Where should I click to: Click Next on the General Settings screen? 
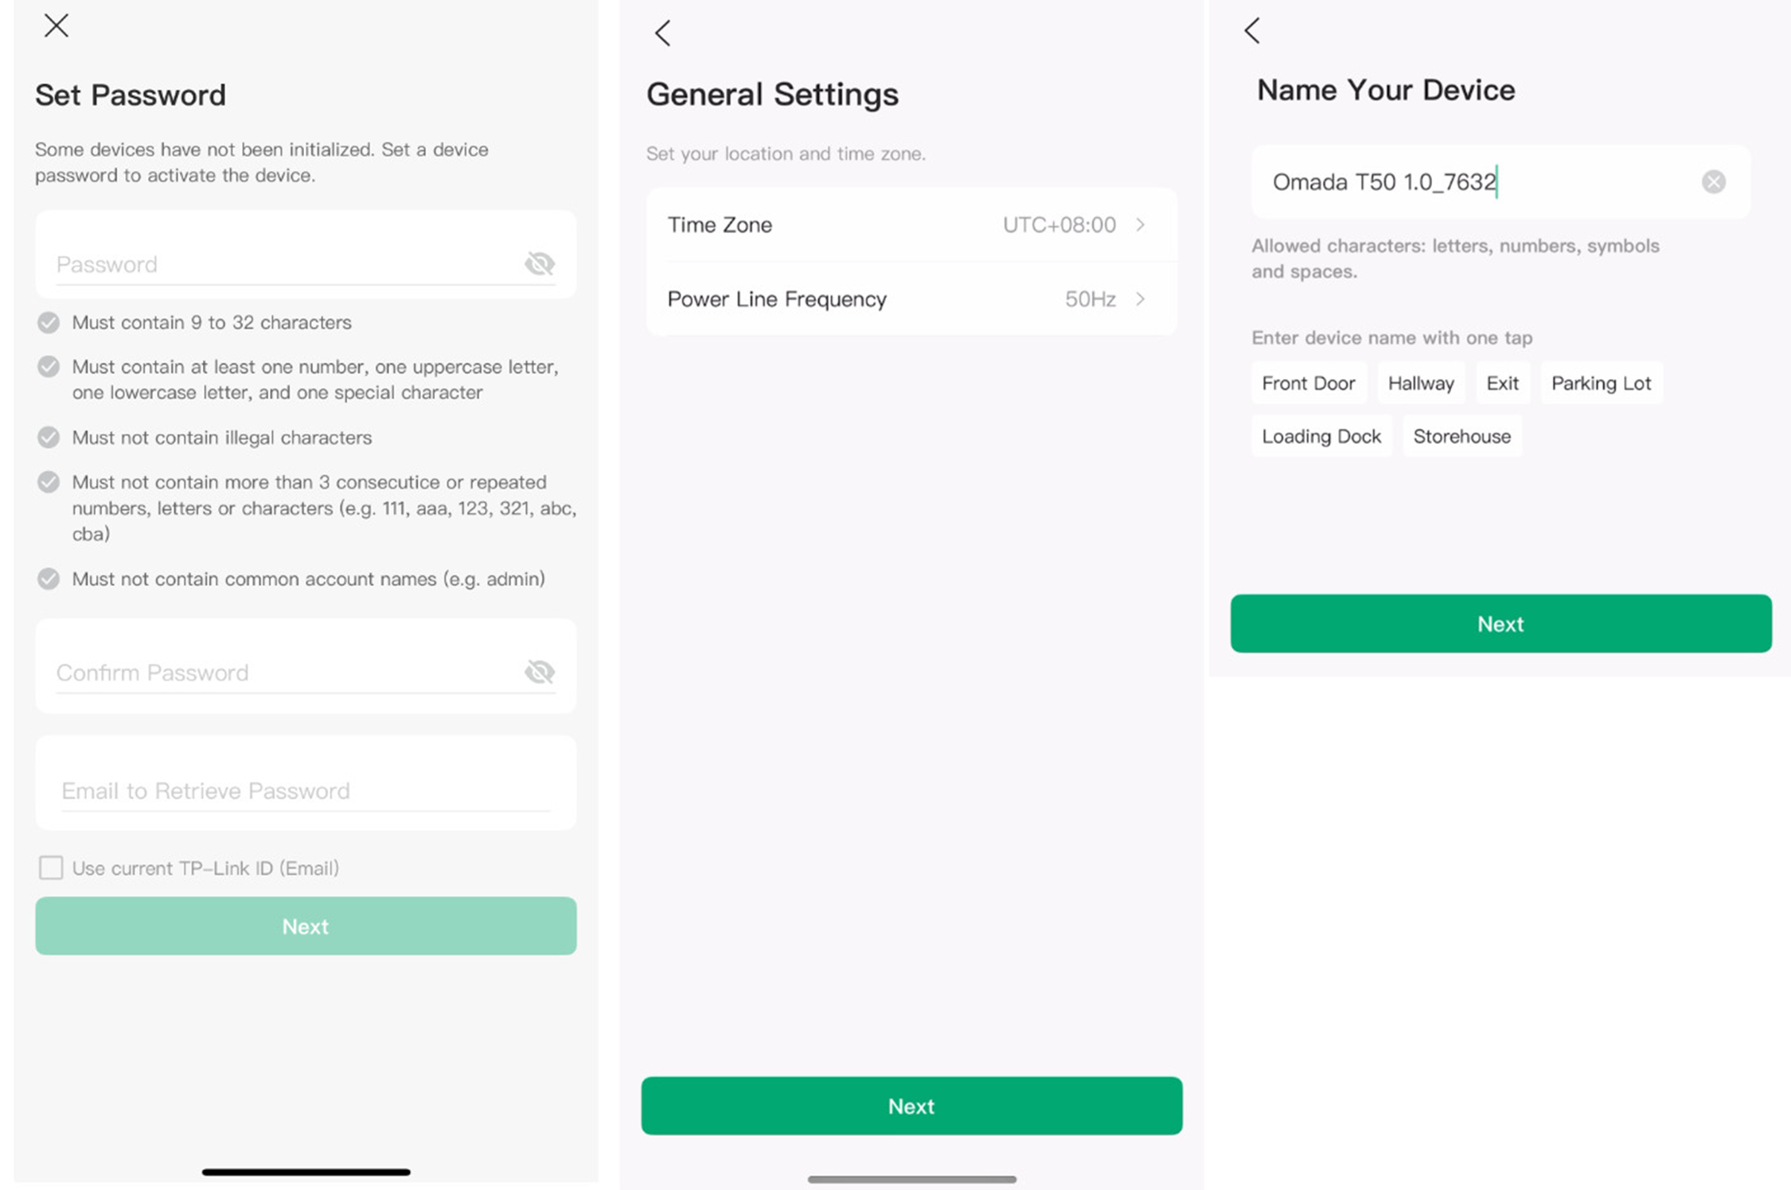click(x=911, y=1106)
